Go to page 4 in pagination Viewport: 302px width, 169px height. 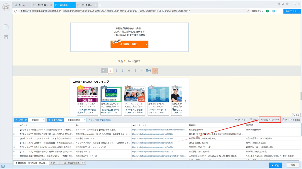pyautogui.click(x=129, y=71)
